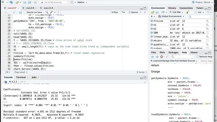Inspect FitLine with its magnifier icon

coord(207,21)
